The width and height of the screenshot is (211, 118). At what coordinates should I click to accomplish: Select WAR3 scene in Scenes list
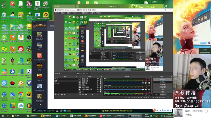66,79
